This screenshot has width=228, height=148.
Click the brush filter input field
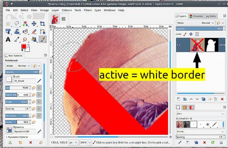point(200,114)
